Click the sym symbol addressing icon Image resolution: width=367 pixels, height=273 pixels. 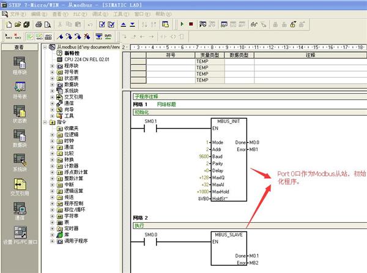108,36
